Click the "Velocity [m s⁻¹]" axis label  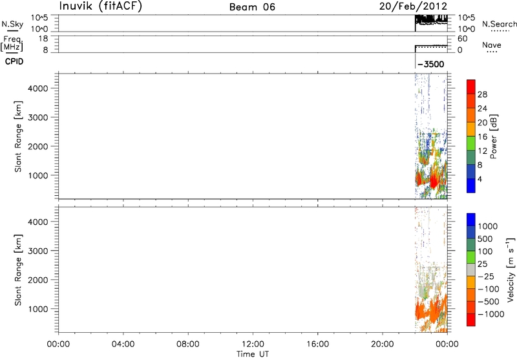pos(511,269)
